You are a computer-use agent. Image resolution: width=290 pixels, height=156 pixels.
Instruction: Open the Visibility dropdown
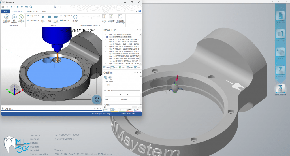pos(111,19)
